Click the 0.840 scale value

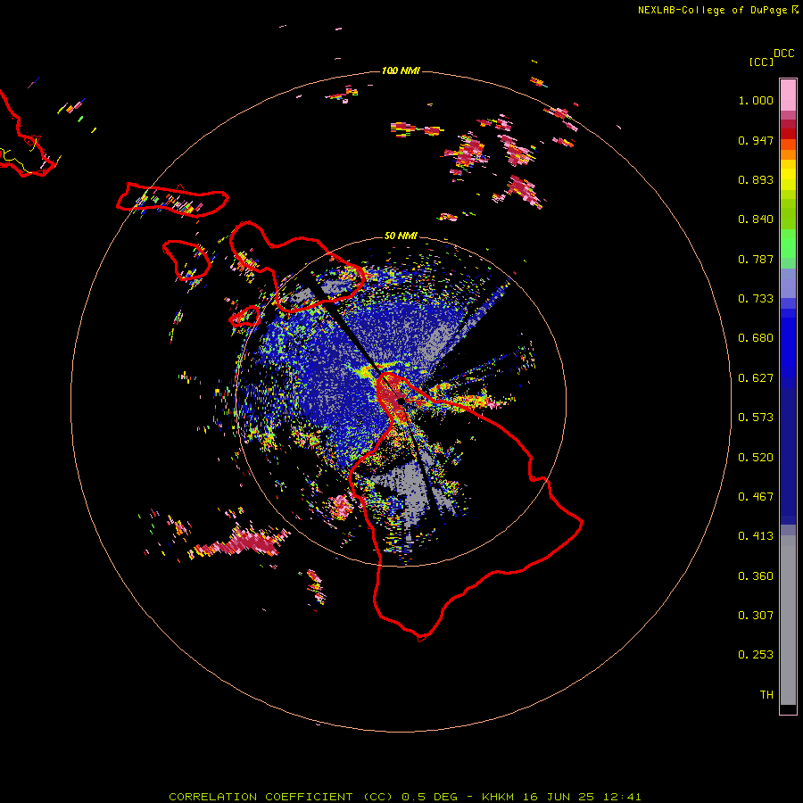pos(756,219)
